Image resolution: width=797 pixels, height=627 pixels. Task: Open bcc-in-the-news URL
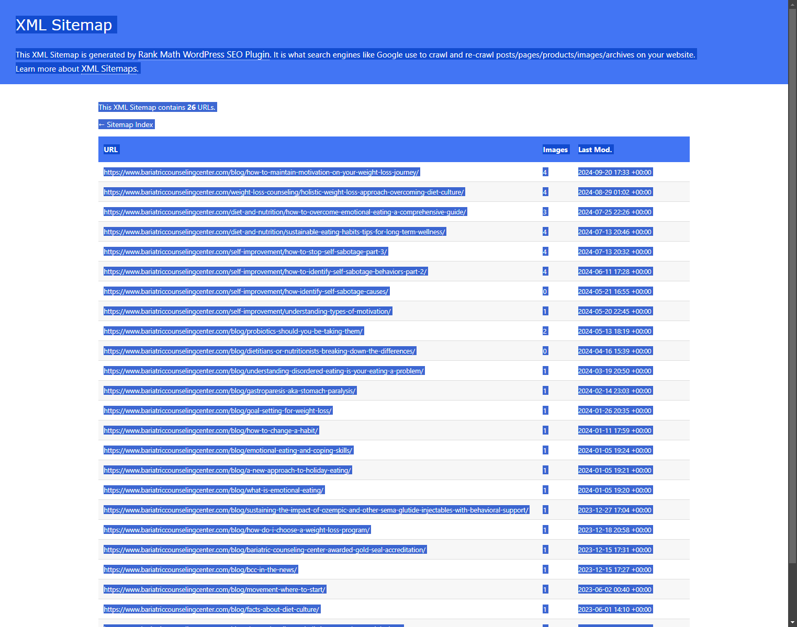200,569
